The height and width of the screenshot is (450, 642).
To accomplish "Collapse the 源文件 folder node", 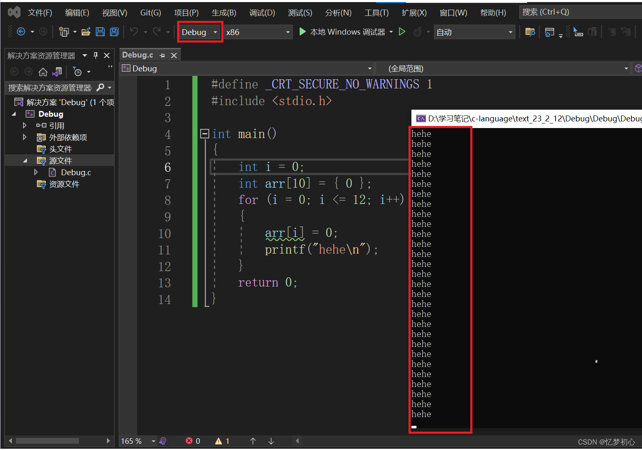I will click(x=25, y=161).
